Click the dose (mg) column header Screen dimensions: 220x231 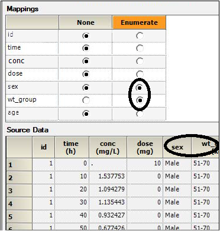pos(145,147)
